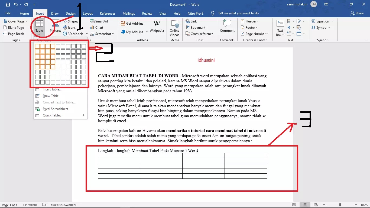This screenshot has width=370, height=208.
Task: Insert a Chart
Action: [x=97, y=27]
